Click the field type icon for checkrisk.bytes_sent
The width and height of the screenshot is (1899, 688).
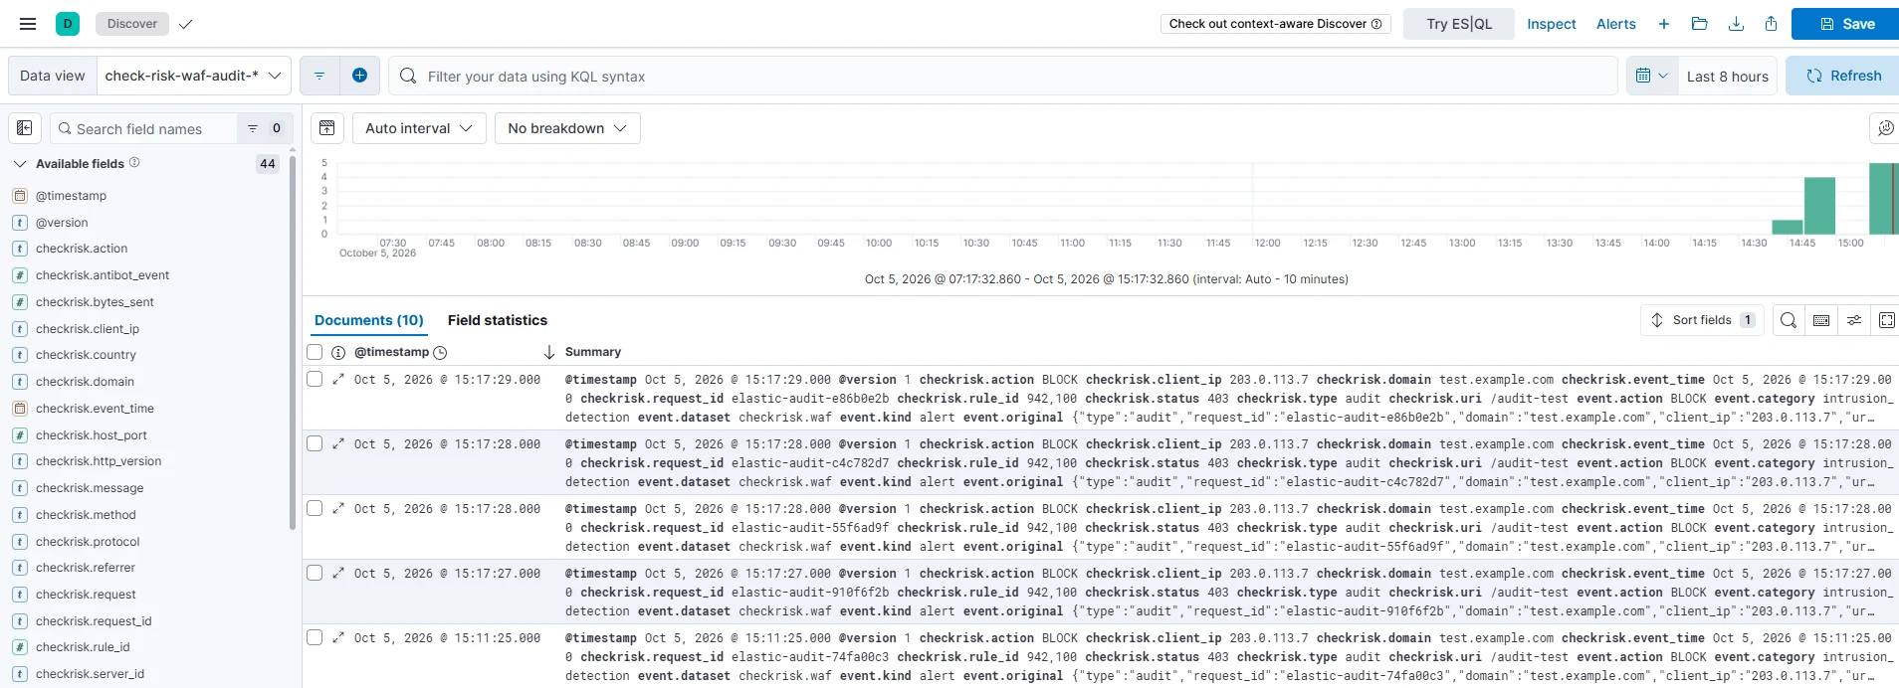(20, 302)
